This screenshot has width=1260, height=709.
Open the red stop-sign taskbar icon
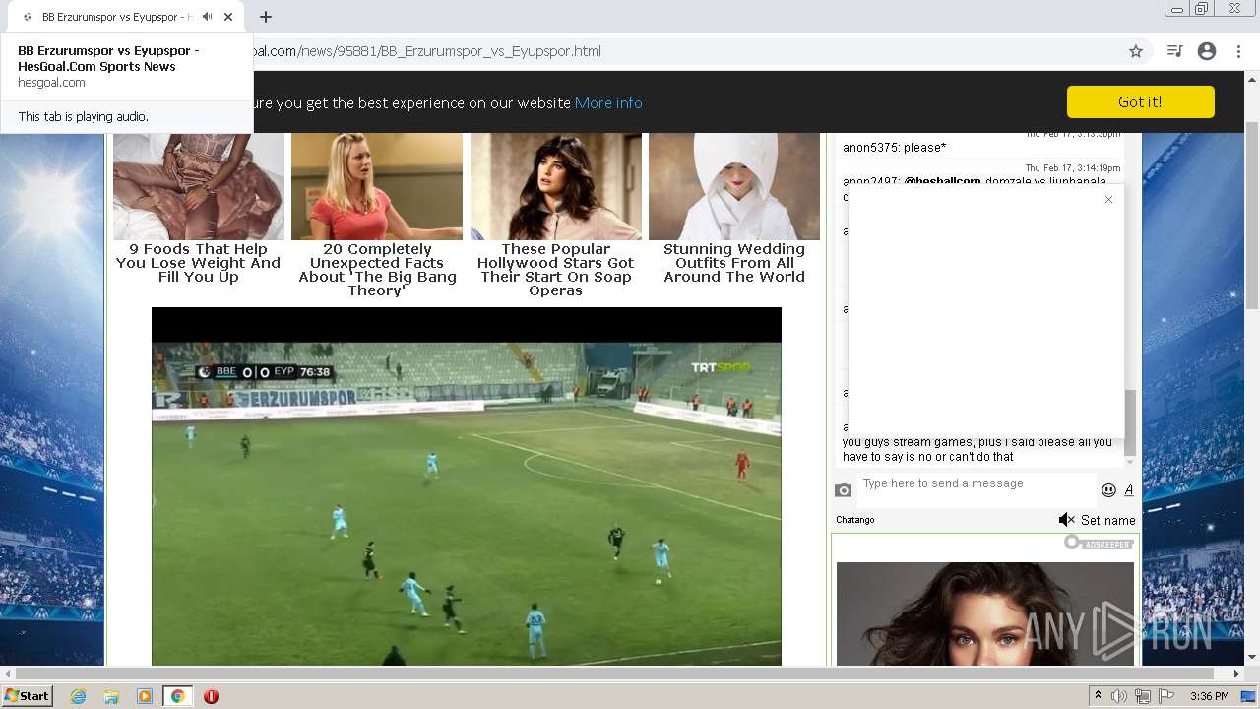coord(211,696)
